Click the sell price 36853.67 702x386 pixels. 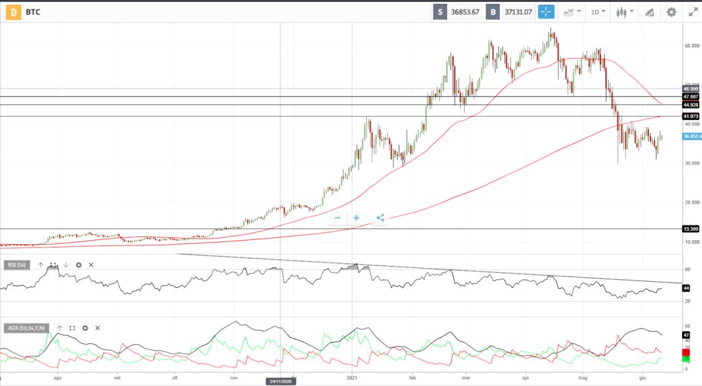465,12
